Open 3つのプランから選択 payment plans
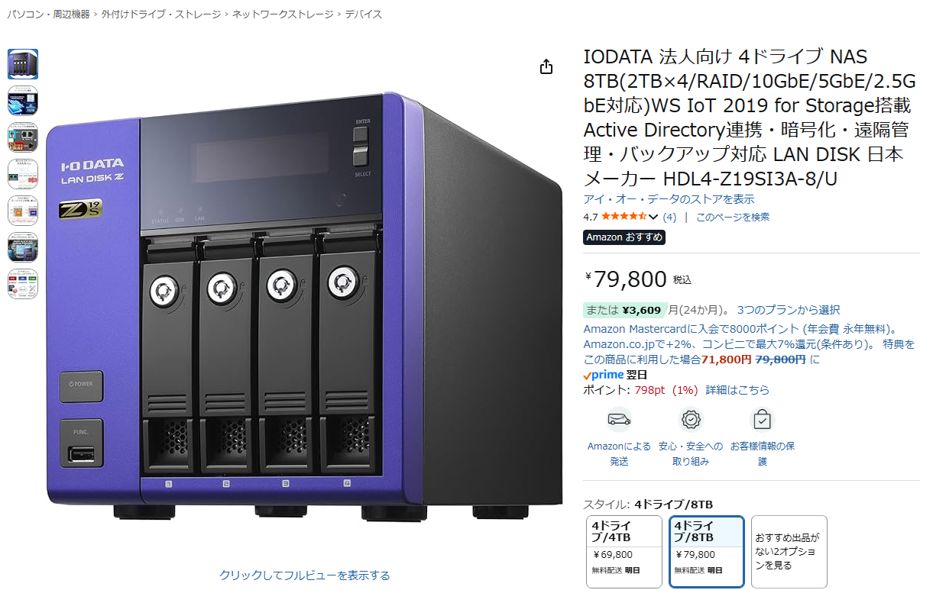Viewport: 936px width, 590px height. 789,310
